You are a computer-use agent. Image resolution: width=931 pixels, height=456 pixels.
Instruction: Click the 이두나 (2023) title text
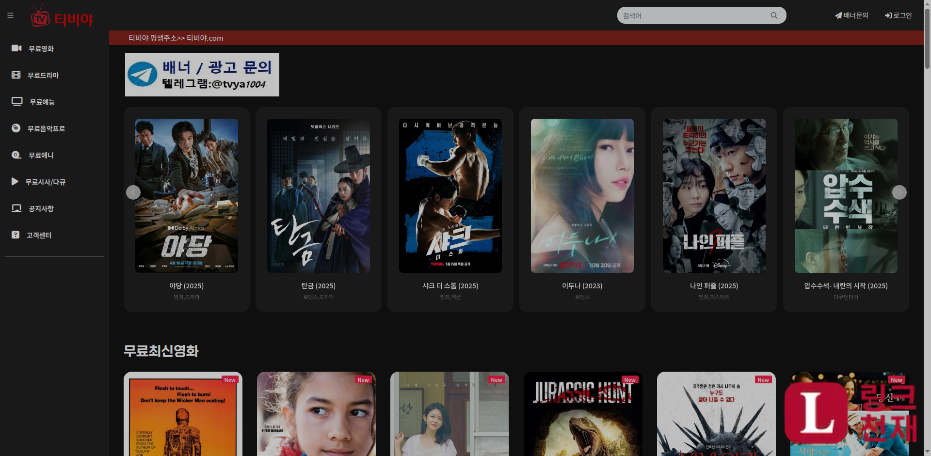[x=582, y=286]
